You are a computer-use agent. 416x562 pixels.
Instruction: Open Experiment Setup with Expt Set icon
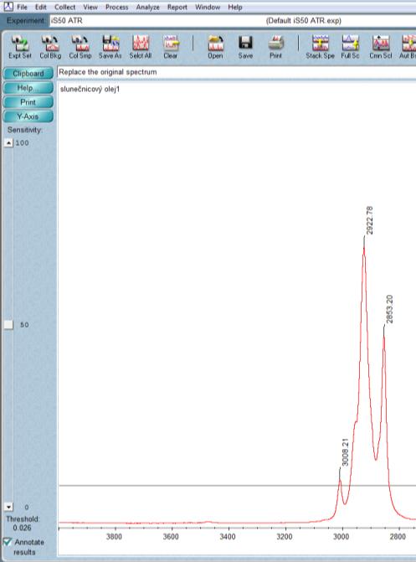tap(20, 47)
